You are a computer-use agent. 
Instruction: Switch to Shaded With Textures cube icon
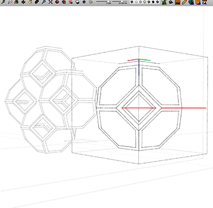tap(149, 2)
